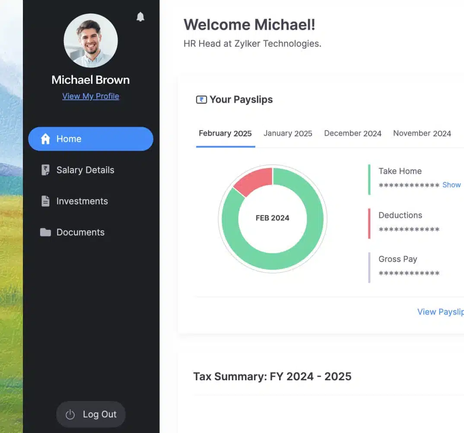464x433 pixels.
Task: Click the Home house icon
Action: coord(45,139)
